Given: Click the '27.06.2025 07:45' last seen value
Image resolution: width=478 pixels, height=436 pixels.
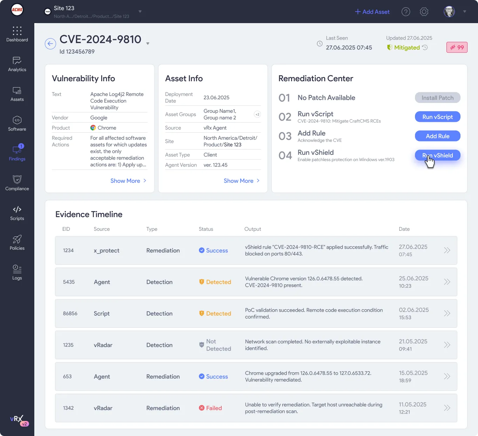Looking at the screenshot, I should click(x=349, y=48).
